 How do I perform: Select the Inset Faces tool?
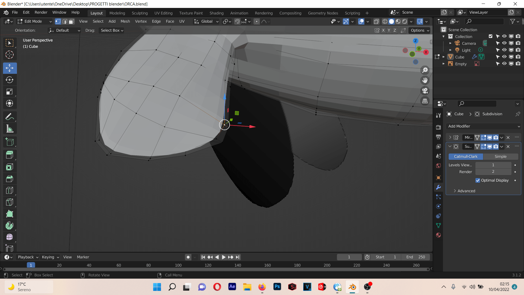(x=10, y=167)
